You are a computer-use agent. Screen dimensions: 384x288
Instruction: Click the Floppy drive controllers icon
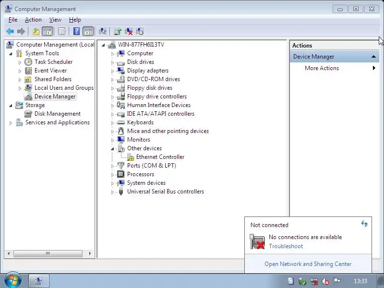(121, 96)
